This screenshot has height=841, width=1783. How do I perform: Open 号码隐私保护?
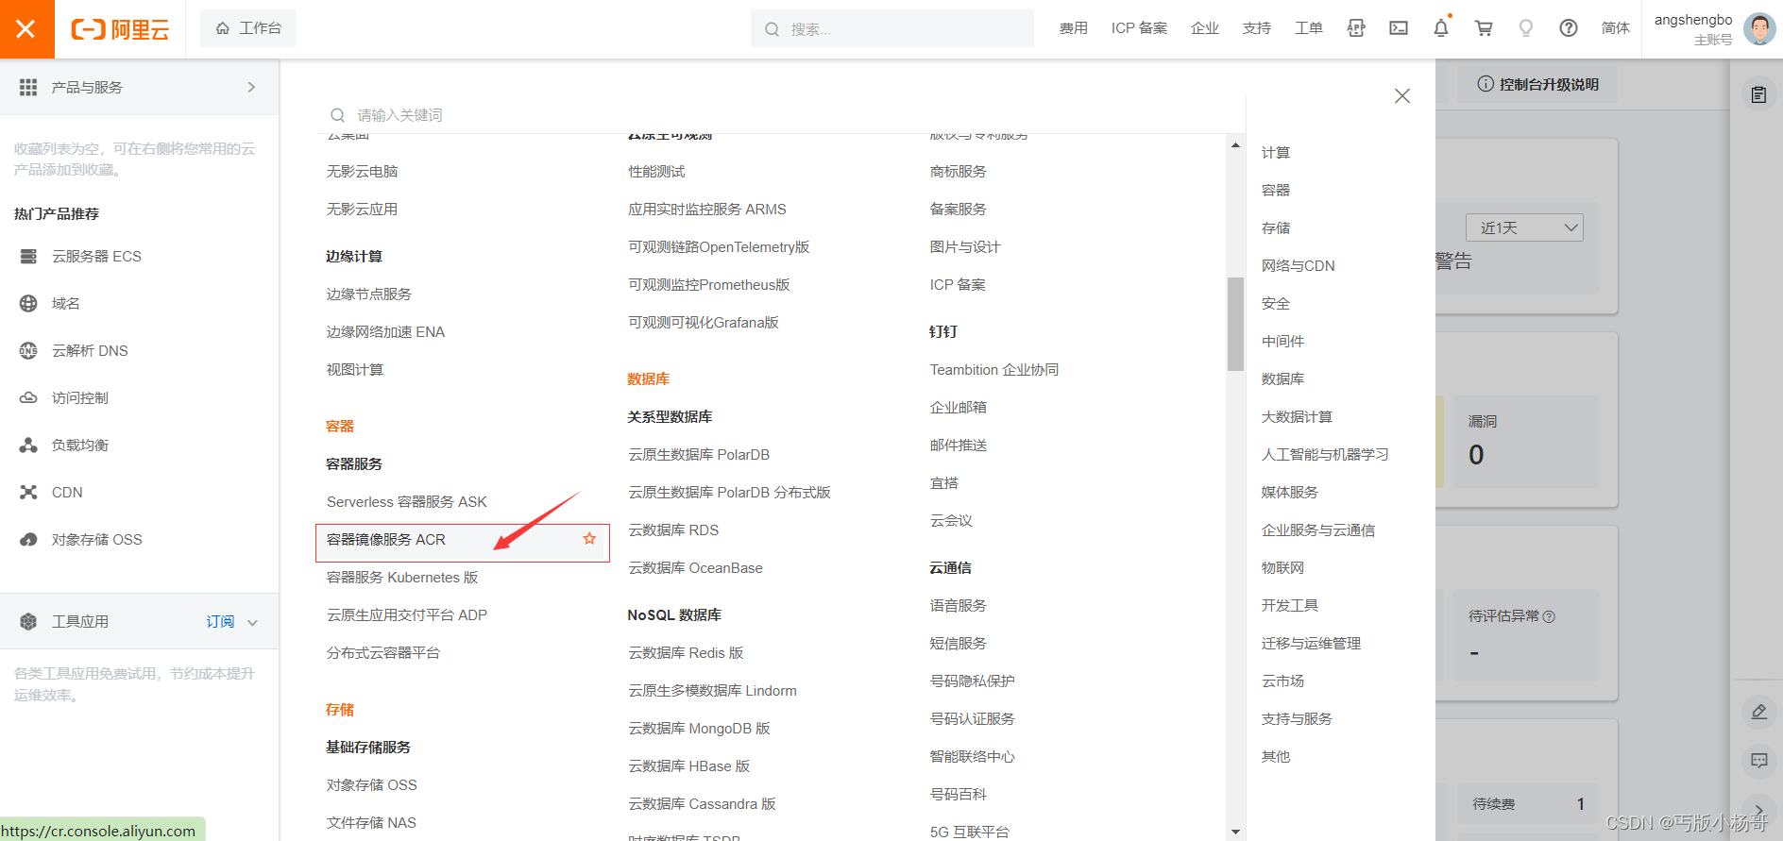(972, 681)
